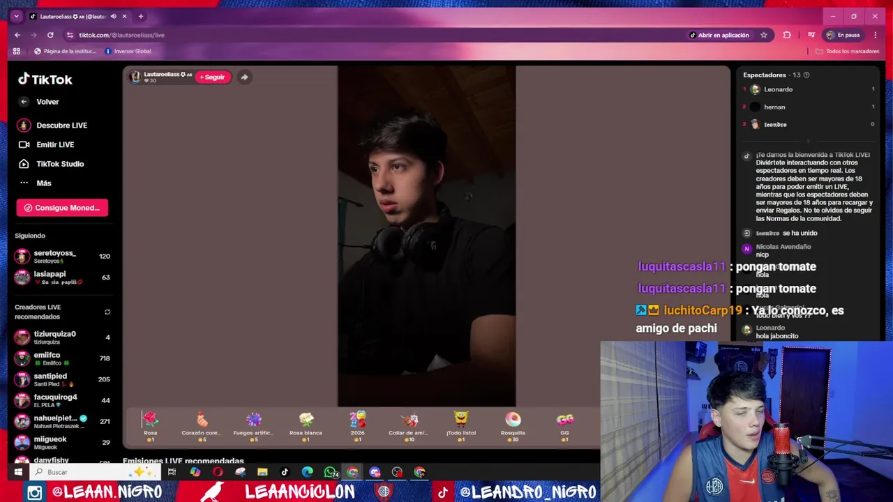Click the TikTok logo

click(x=45, y=79)
